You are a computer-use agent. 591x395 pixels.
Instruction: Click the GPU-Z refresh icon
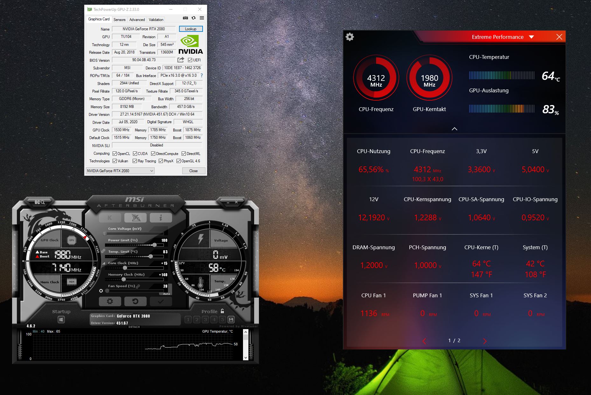coord(193,18)
